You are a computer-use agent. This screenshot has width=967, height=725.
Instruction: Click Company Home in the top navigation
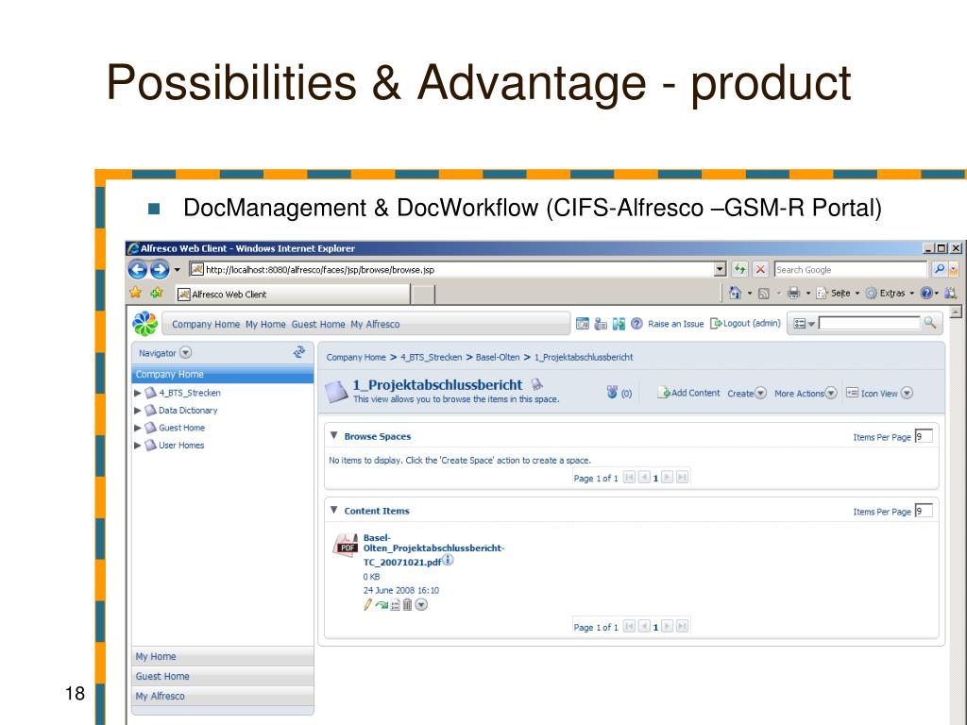point(205,325)
